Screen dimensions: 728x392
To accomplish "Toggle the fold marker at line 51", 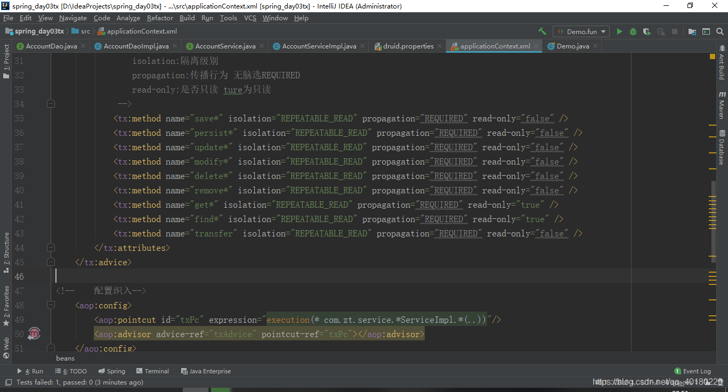I will pos(51,348).
